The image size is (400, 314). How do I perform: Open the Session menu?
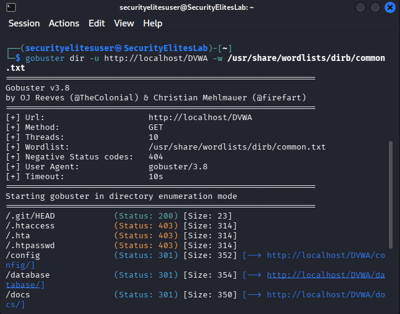(24, 23)
